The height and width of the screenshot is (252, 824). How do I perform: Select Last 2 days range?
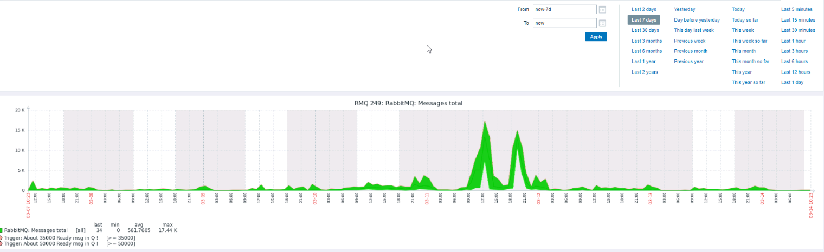[x=644, y=9]
